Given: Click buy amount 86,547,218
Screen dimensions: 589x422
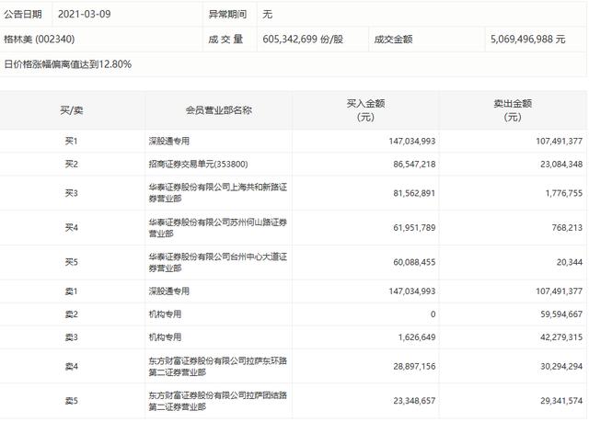Looking at the screenshot, I should [x=414, y=164].
